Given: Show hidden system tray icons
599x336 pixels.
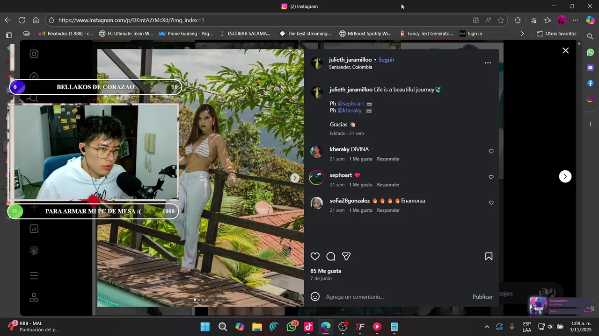Looking at the screenshot, I should pyautogui.click(x=487, y=327).
